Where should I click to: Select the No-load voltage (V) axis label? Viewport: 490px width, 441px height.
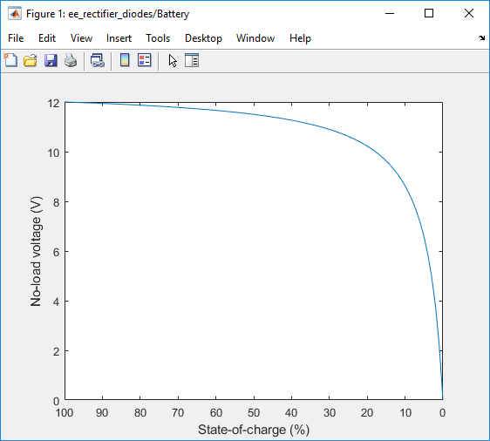[36, 251]
